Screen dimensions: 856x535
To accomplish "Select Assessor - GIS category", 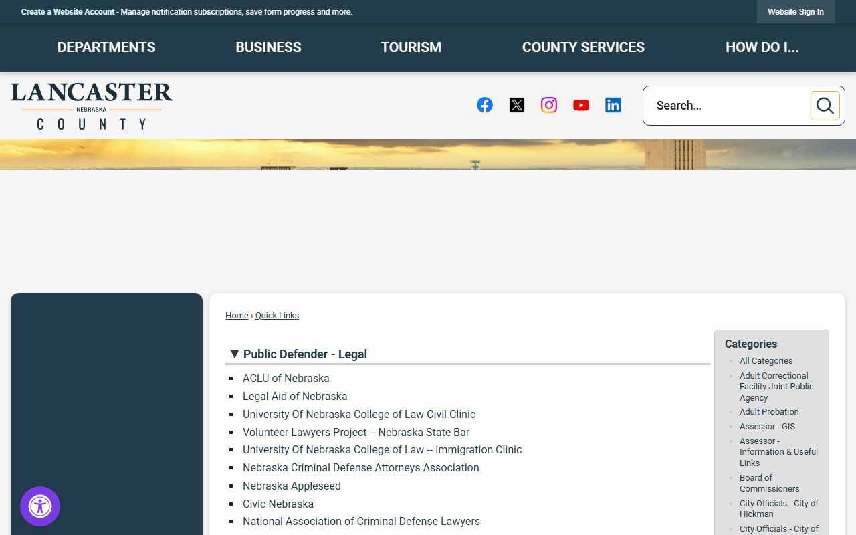I will [767, 427].
